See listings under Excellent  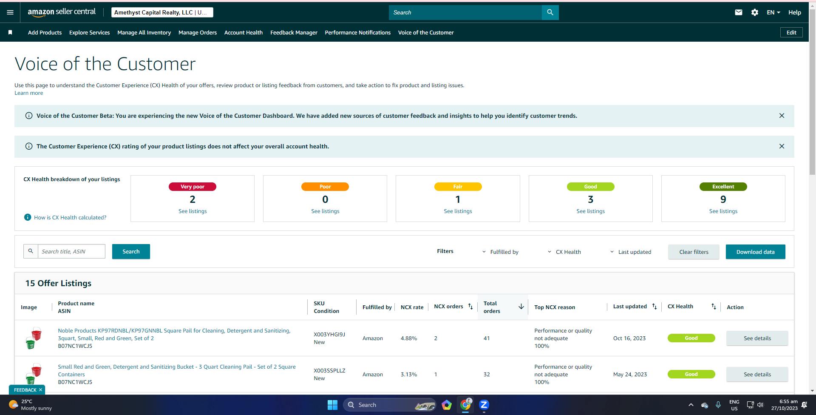(723, 211)
